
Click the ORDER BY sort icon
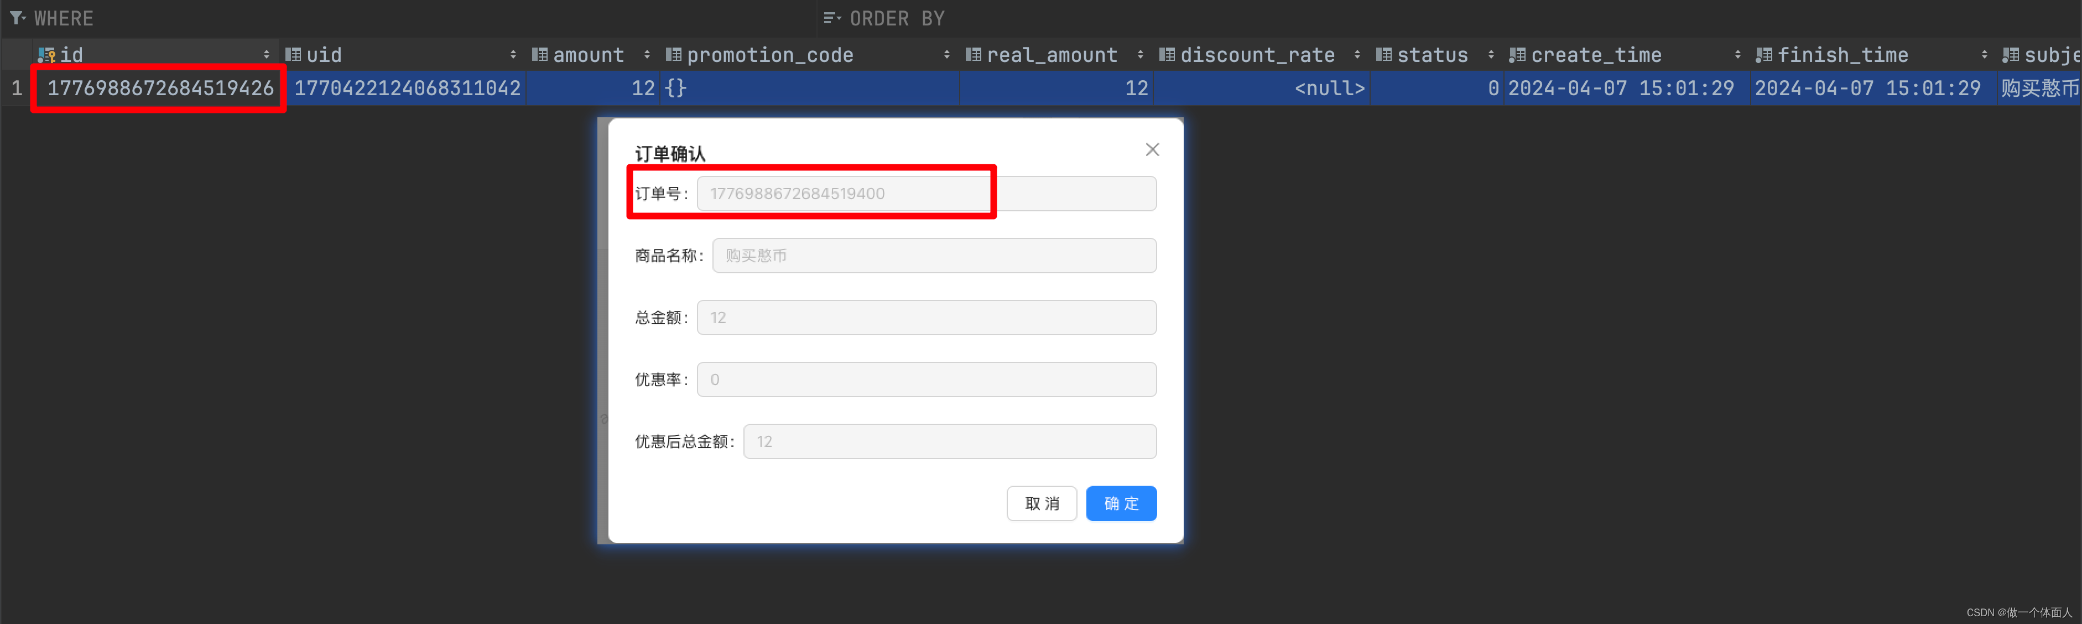point(825,16)
